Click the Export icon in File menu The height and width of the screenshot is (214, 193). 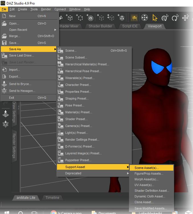4,76
